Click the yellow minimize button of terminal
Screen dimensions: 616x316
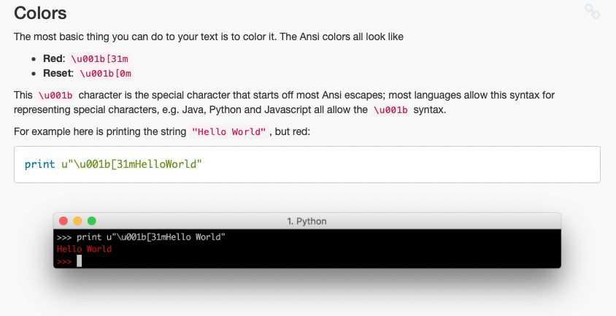(77, 221)
